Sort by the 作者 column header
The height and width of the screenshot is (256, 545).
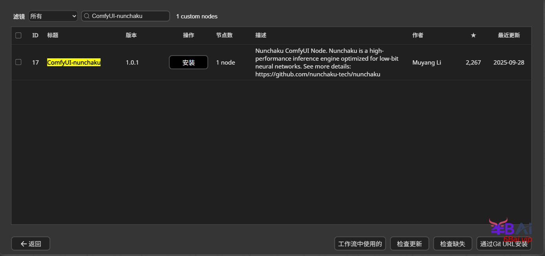point(418,35)
